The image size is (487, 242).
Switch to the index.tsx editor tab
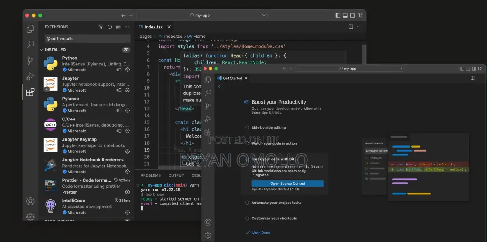point(154,27)
